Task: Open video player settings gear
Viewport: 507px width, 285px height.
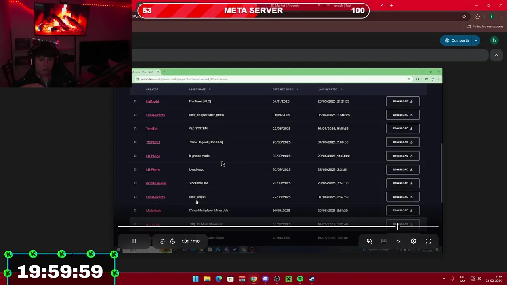Action: point(414,241)
